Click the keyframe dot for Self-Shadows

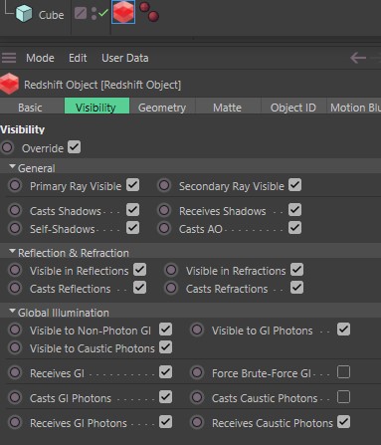pyautogui.click(x=15, y=228)
